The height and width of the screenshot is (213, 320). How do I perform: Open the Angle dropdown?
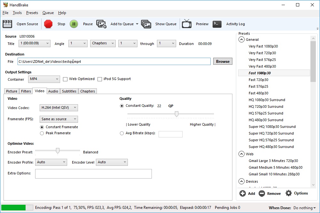[x=78, y=43]
